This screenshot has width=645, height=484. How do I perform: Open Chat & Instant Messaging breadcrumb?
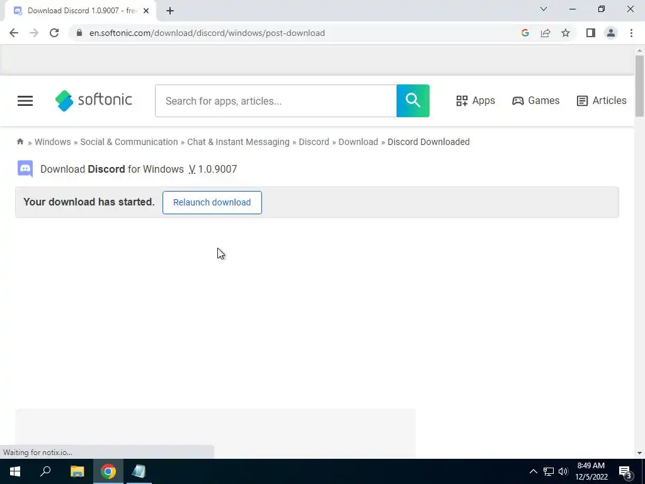pyautogui.click(x=238, y=142)
